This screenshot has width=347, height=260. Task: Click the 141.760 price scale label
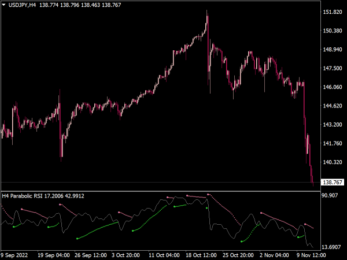point(333,143)
